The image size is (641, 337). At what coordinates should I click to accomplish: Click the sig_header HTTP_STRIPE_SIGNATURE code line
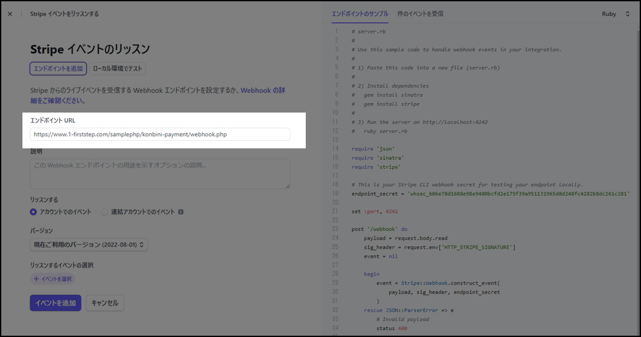(x=440, y=247)
